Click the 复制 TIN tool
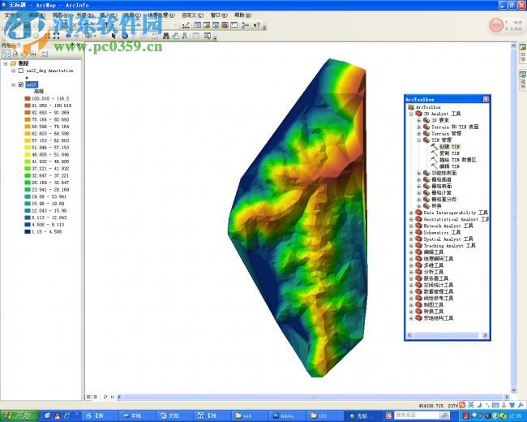Image resolution: width=527 pixels, height=422 pixels. (449, 153)
